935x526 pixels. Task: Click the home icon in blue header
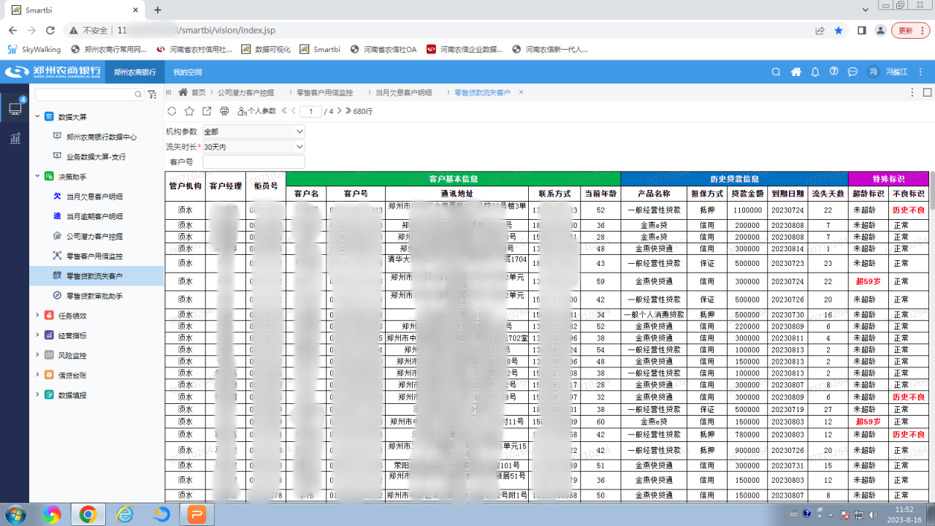(x=796, y=72)
